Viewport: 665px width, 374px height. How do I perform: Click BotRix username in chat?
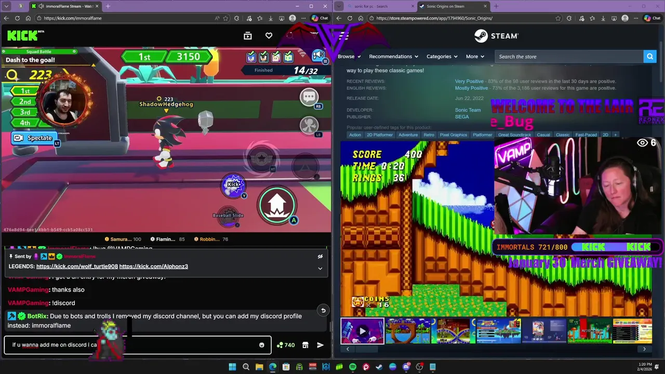37,316
